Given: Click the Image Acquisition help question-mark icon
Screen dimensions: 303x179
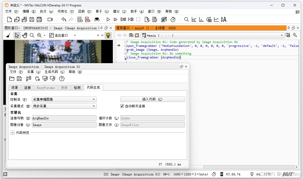Looking at the screenshot, I should [x=62, y=79].
